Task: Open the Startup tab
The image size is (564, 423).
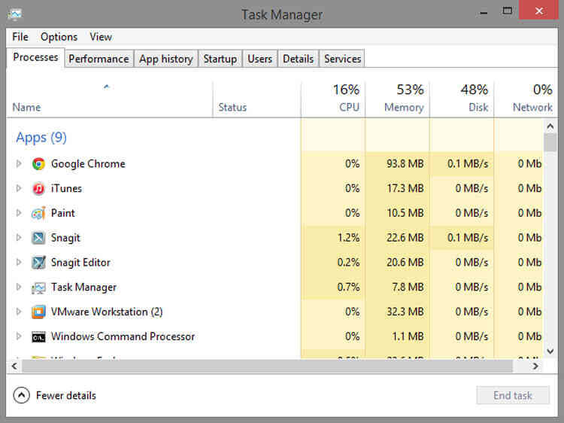Action: tap(220, 59)
